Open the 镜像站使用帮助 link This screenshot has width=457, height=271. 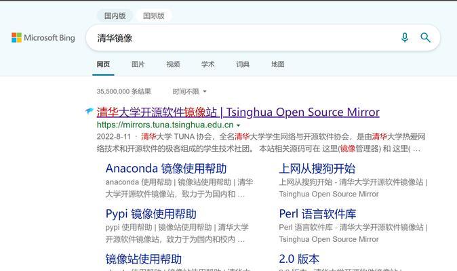[143, 259]
